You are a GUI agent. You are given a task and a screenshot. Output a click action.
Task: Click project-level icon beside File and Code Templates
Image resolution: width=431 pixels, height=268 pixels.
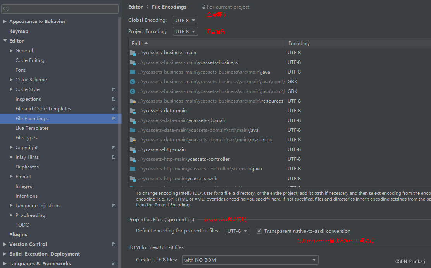(x=113, y=109)
